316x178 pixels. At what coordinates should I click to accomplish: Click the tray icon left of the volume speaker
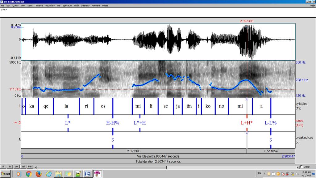pyautogui.click(x=293, y=174)
